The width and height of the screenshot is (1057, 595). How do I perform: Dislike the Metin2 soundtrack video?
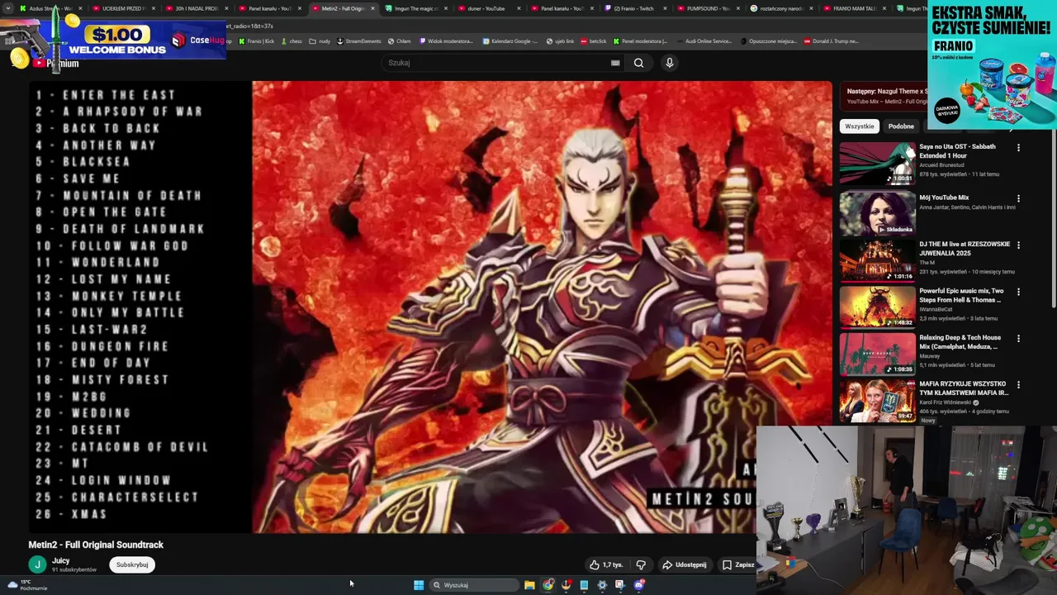641,565
